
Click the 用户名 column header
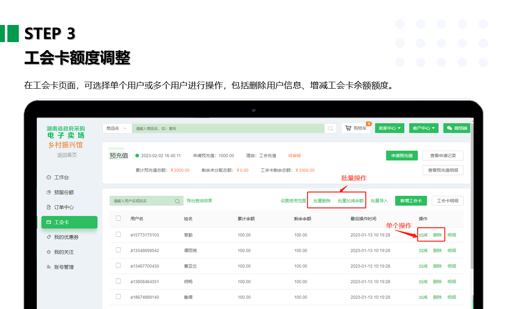(137, 219)
